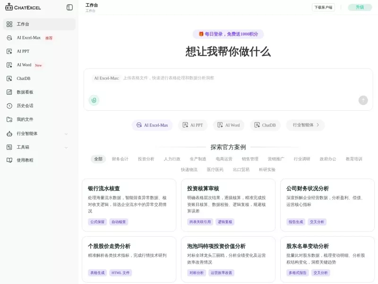Screen dimensions: 378x284
Task: Open the 个股股价走势分析 case card
Action: pyautogui.click(x=129, y=259)
